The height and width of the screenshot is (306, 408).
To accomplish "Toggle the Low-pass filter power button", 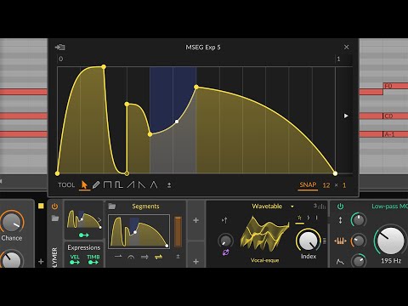I will [340, 207].
